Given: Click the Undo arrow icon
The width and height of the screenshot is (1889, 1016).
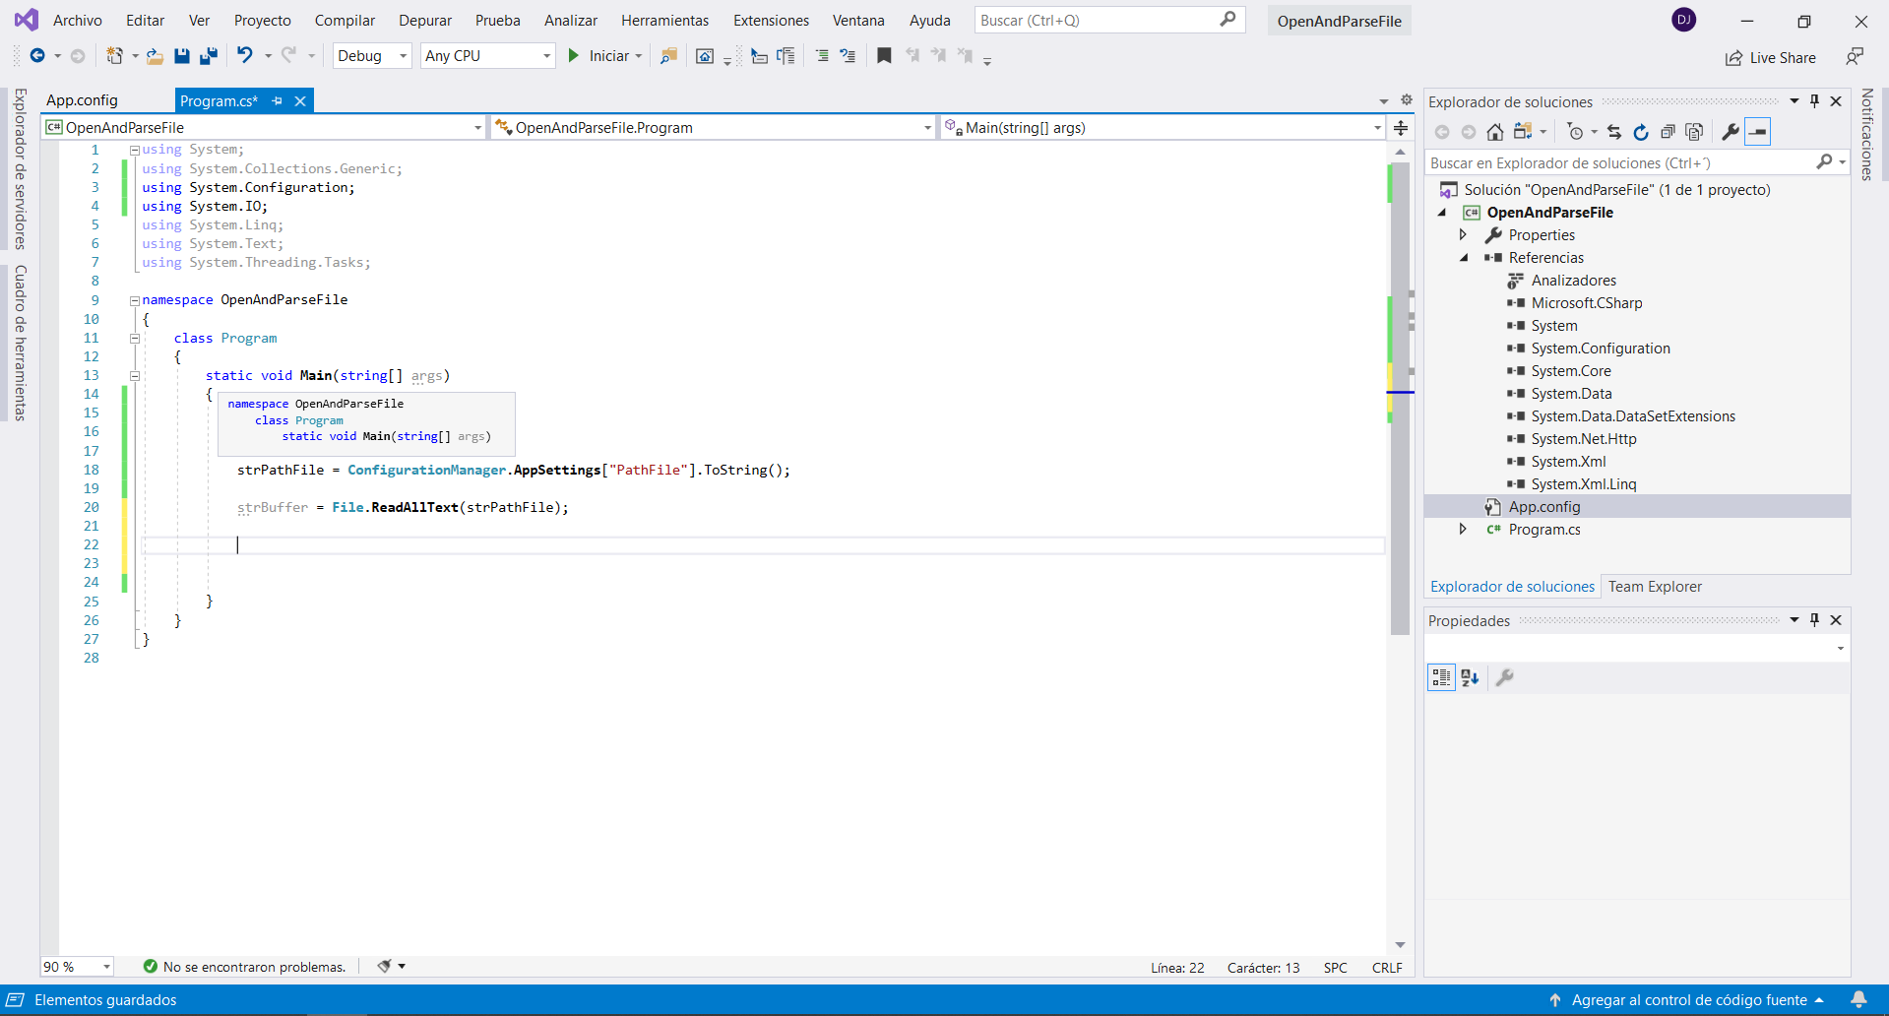Looking at the screenshot, I should [x=245, y=56].
